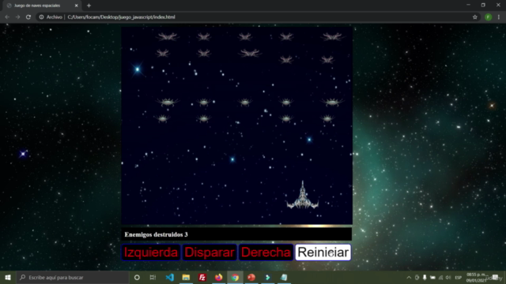Select the 'Juego de naves espaciales' browser tab
The height and width of the screenshot is (284, 506).
pyautogui.click(x=41, y=6)
